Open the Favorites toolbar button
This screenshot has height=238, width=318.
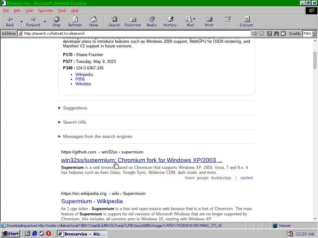pos(133,22)
